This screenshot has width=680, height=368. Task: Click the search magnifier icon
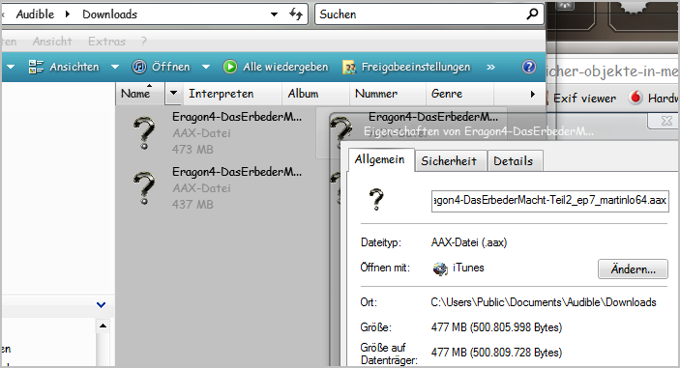[x=532, y=14]
